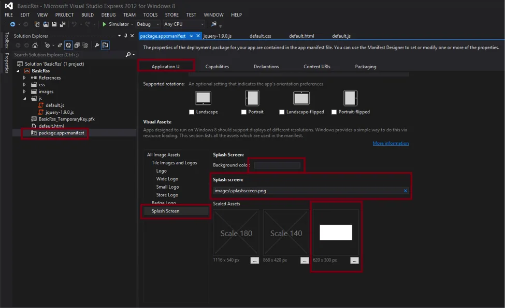Click the Save All toolbar icon
This screenshot has width=505, height=308.
(63, 24)
